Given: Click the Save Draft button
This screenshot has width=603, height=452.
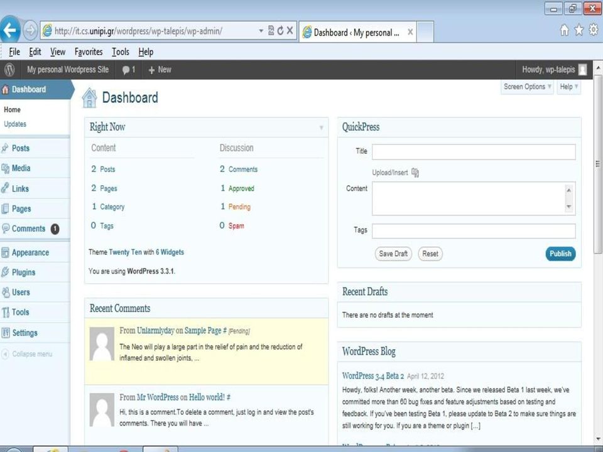Looking at the screenshot, I should coord(393,254).
